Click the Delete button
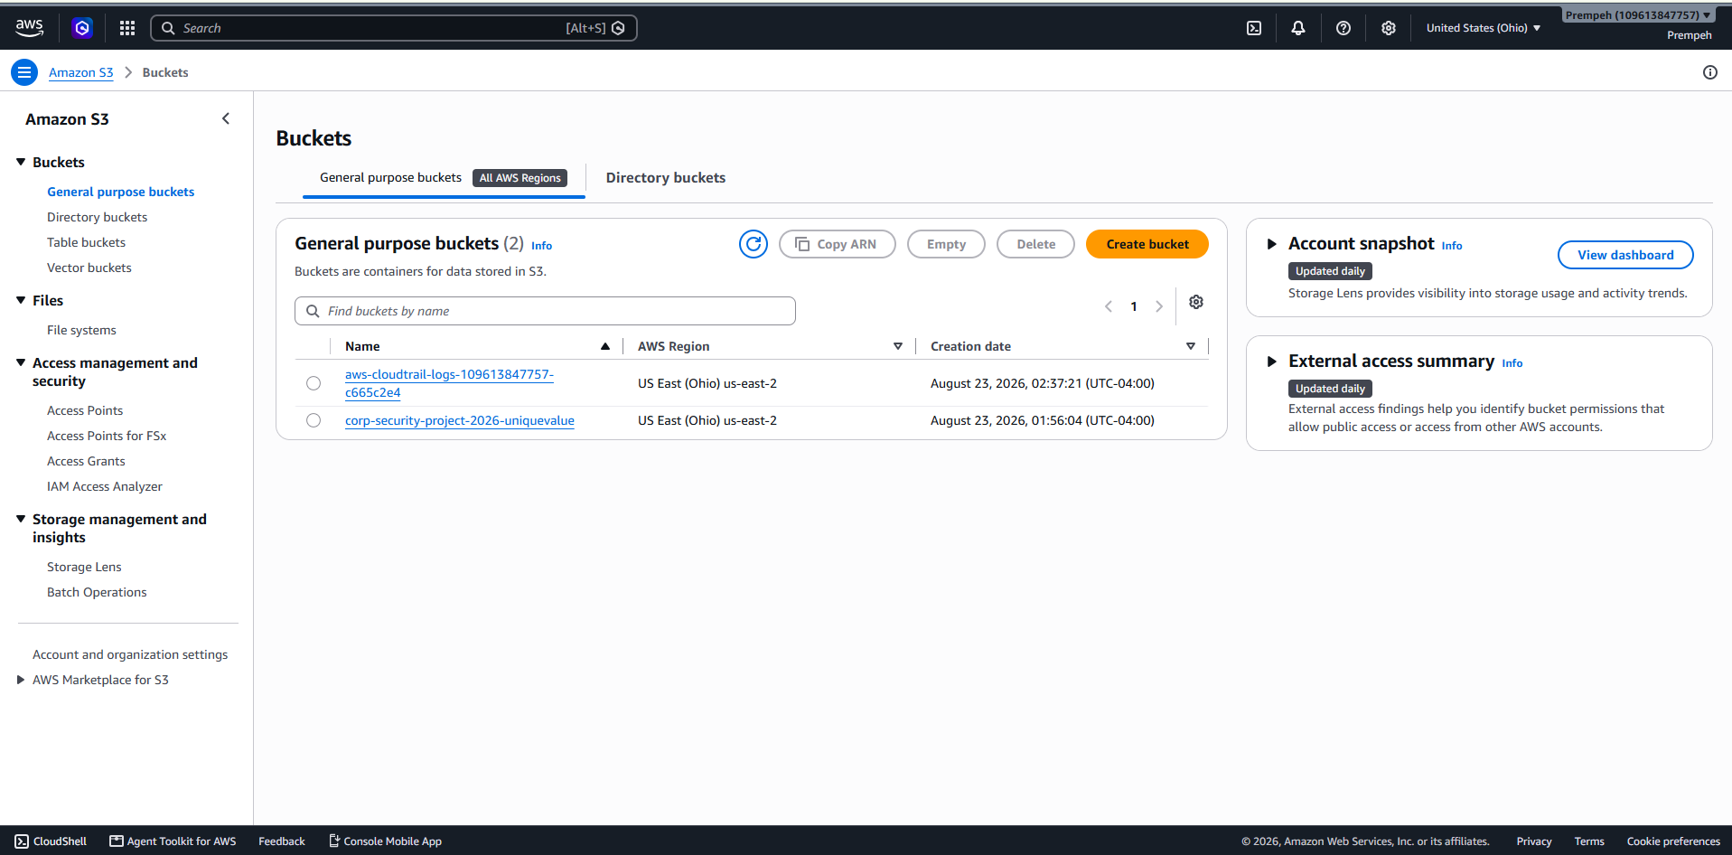This screenshot has width=1732, height=855. 1035,244
